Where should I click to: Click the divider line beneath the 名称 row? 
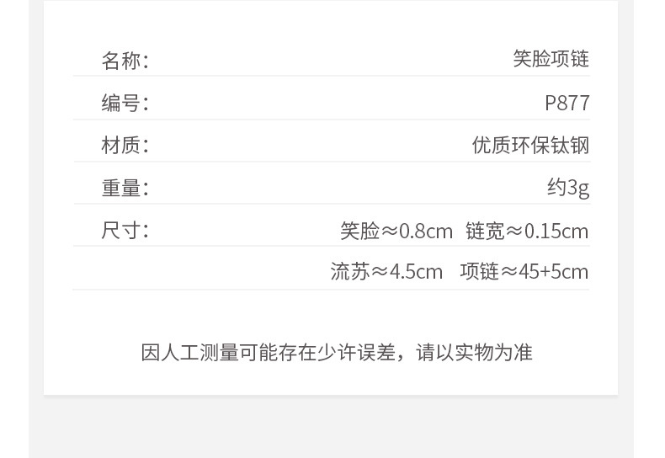click(331, 77)
